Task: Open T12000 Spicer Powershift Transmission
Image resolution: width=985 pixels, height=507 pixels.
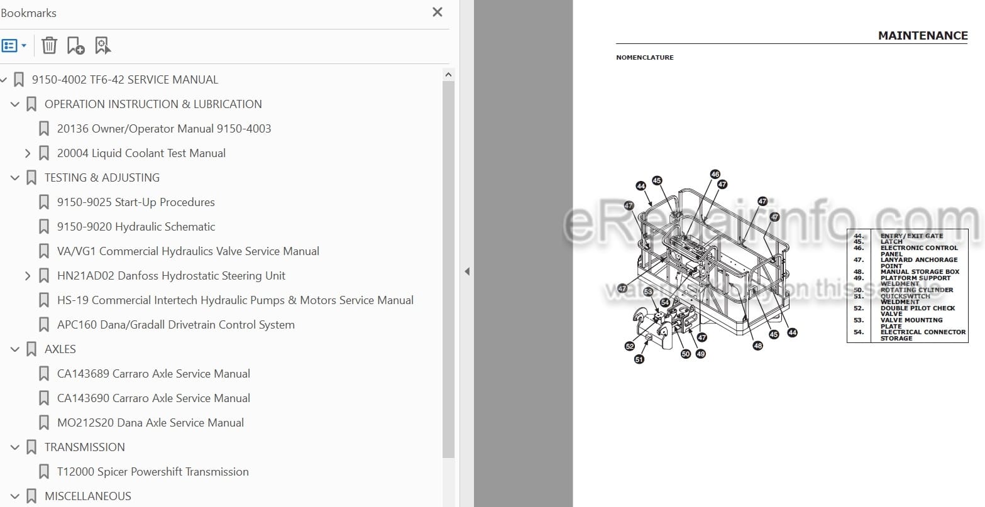Action: pyautogui.click(x=153, y=472)
